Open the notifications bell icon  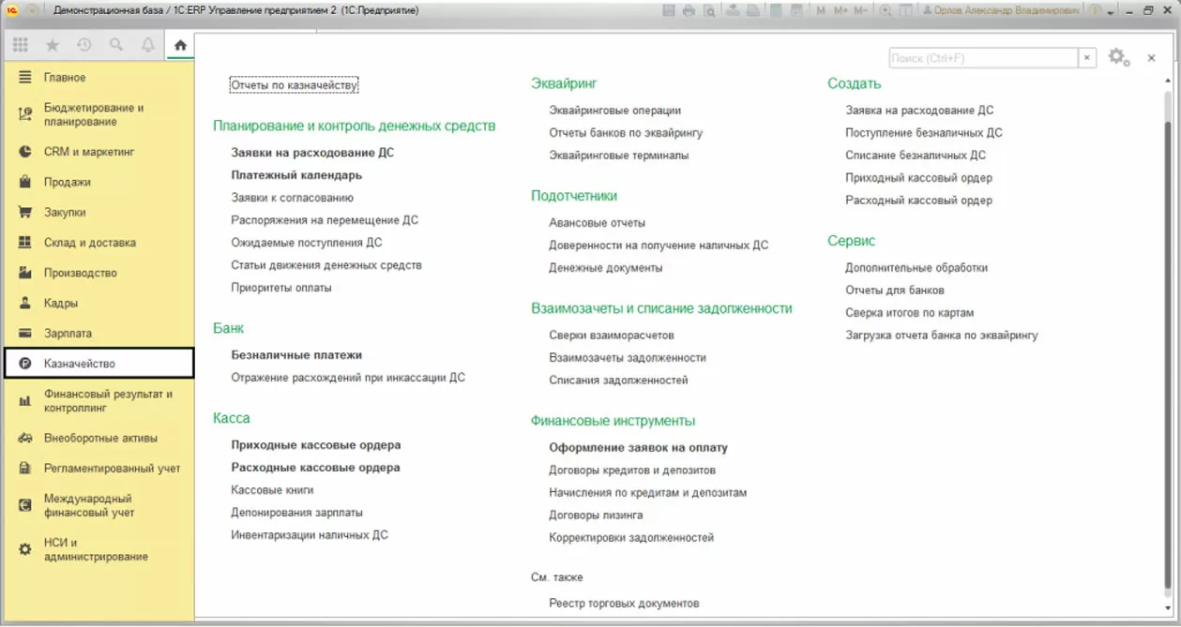click(x=148, y=45)
